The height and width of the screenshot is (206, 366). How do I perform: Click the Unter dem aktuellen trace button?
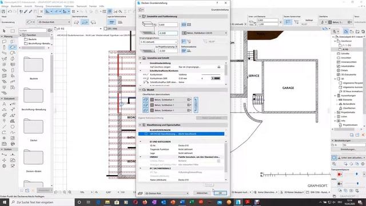tap(351, 158)
